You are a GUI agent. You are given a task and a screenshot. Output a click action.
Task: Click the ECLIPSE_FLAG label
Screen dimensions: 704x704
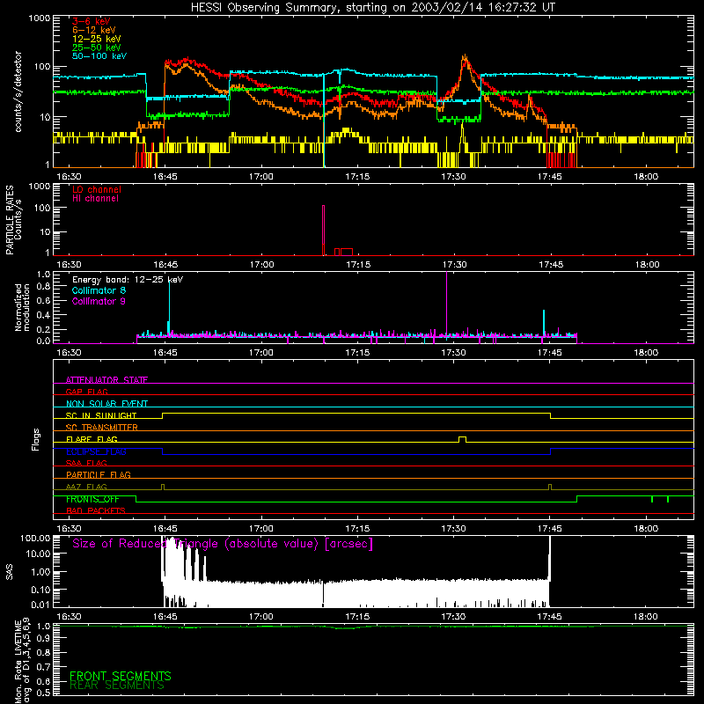(96, 451)
